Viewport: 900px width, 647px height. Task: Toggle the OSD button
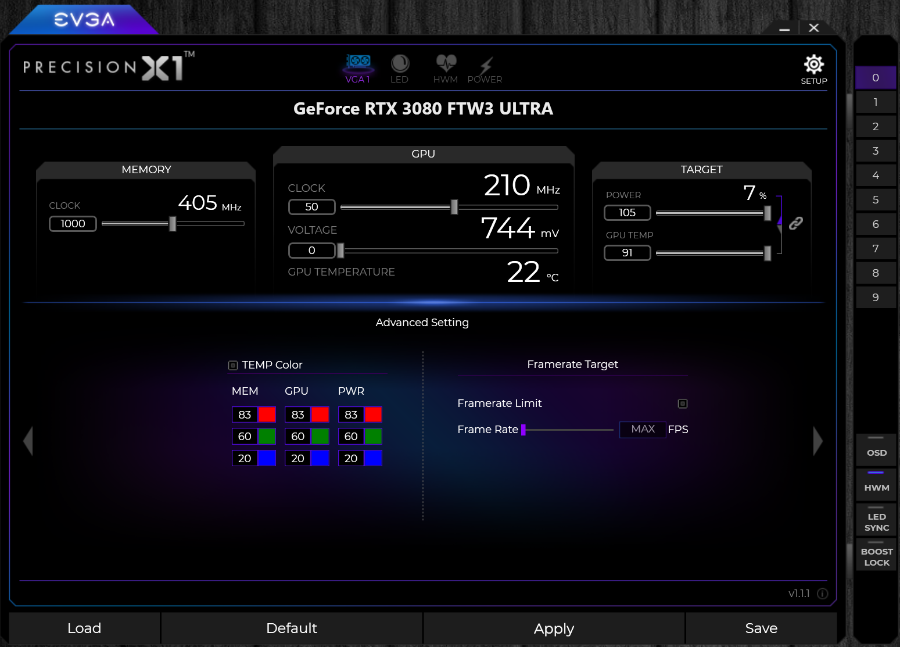click(x=876, y=449)
